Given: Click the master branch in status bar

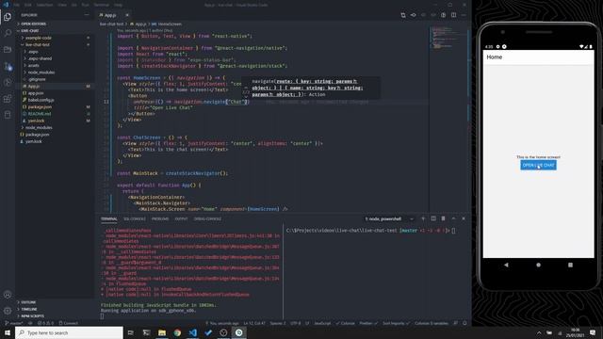Looking at the screenshot, I should (x=14, y=323).
